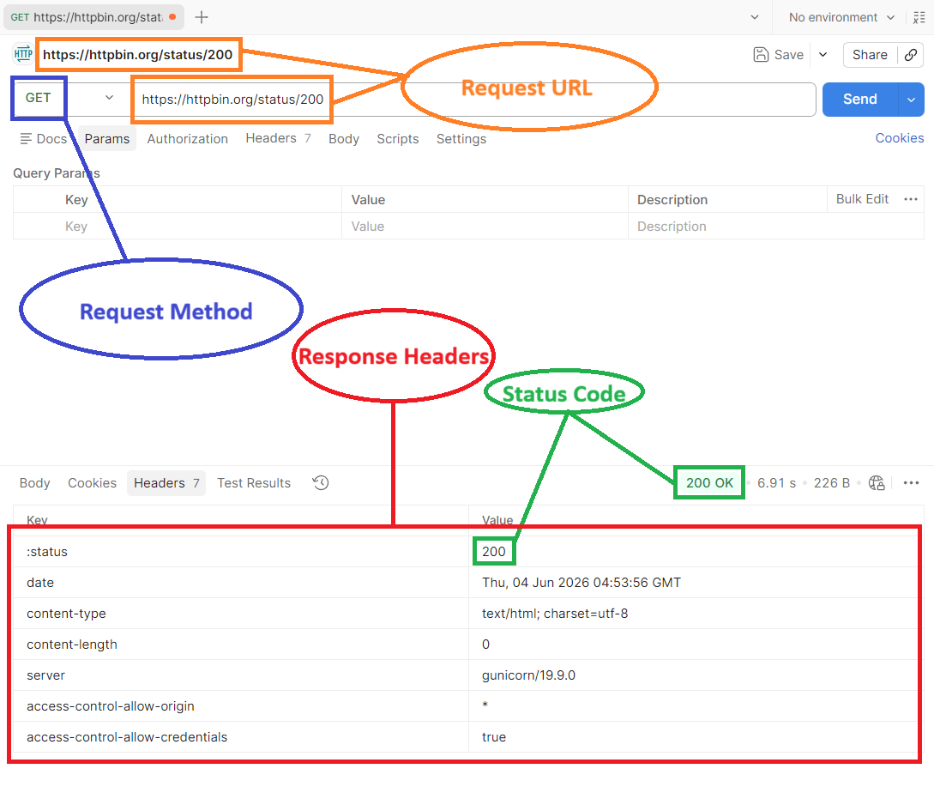Screen dimensions: 934x805
Task: Select the gunicorn/19.9.0 server value
Action: pos(528,675)
